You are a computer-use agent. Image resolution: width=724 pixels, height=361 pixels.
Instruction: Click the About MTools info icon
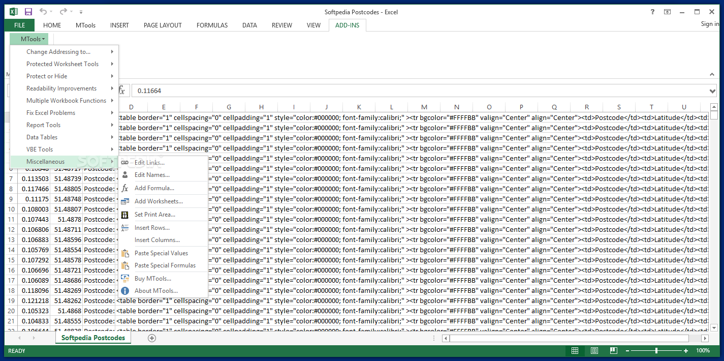coord(125,291)
